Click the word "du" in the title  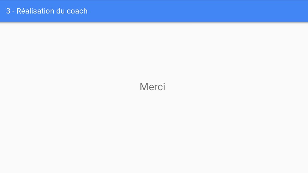tap(60, 11)
